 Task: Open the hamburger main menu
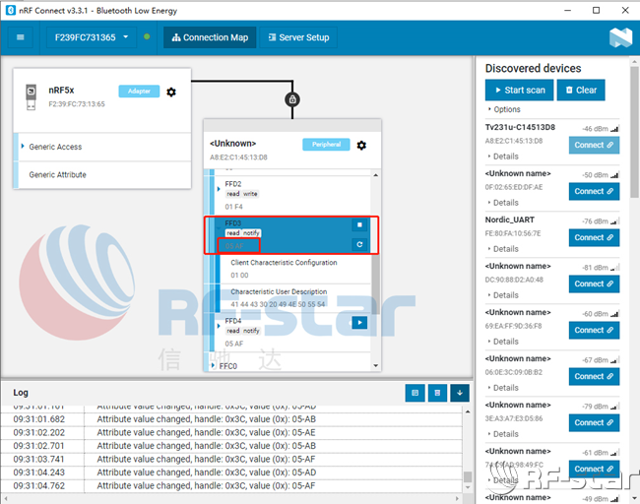(x=21, y=38)
